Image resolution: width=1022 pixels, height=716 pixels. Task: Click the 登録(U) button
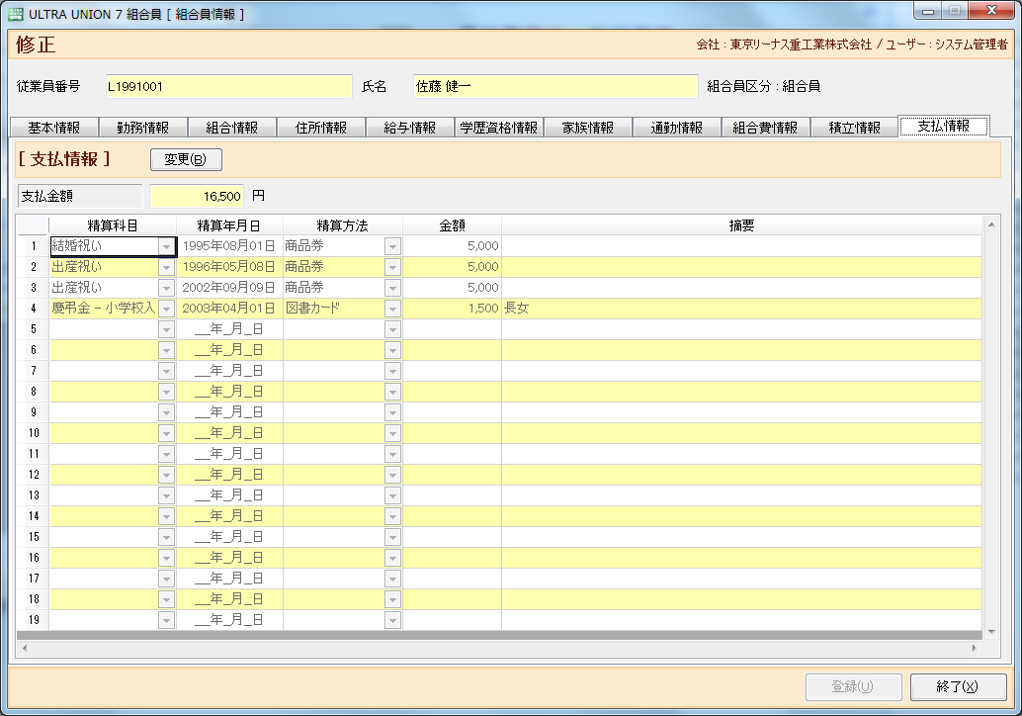point(853,686)
